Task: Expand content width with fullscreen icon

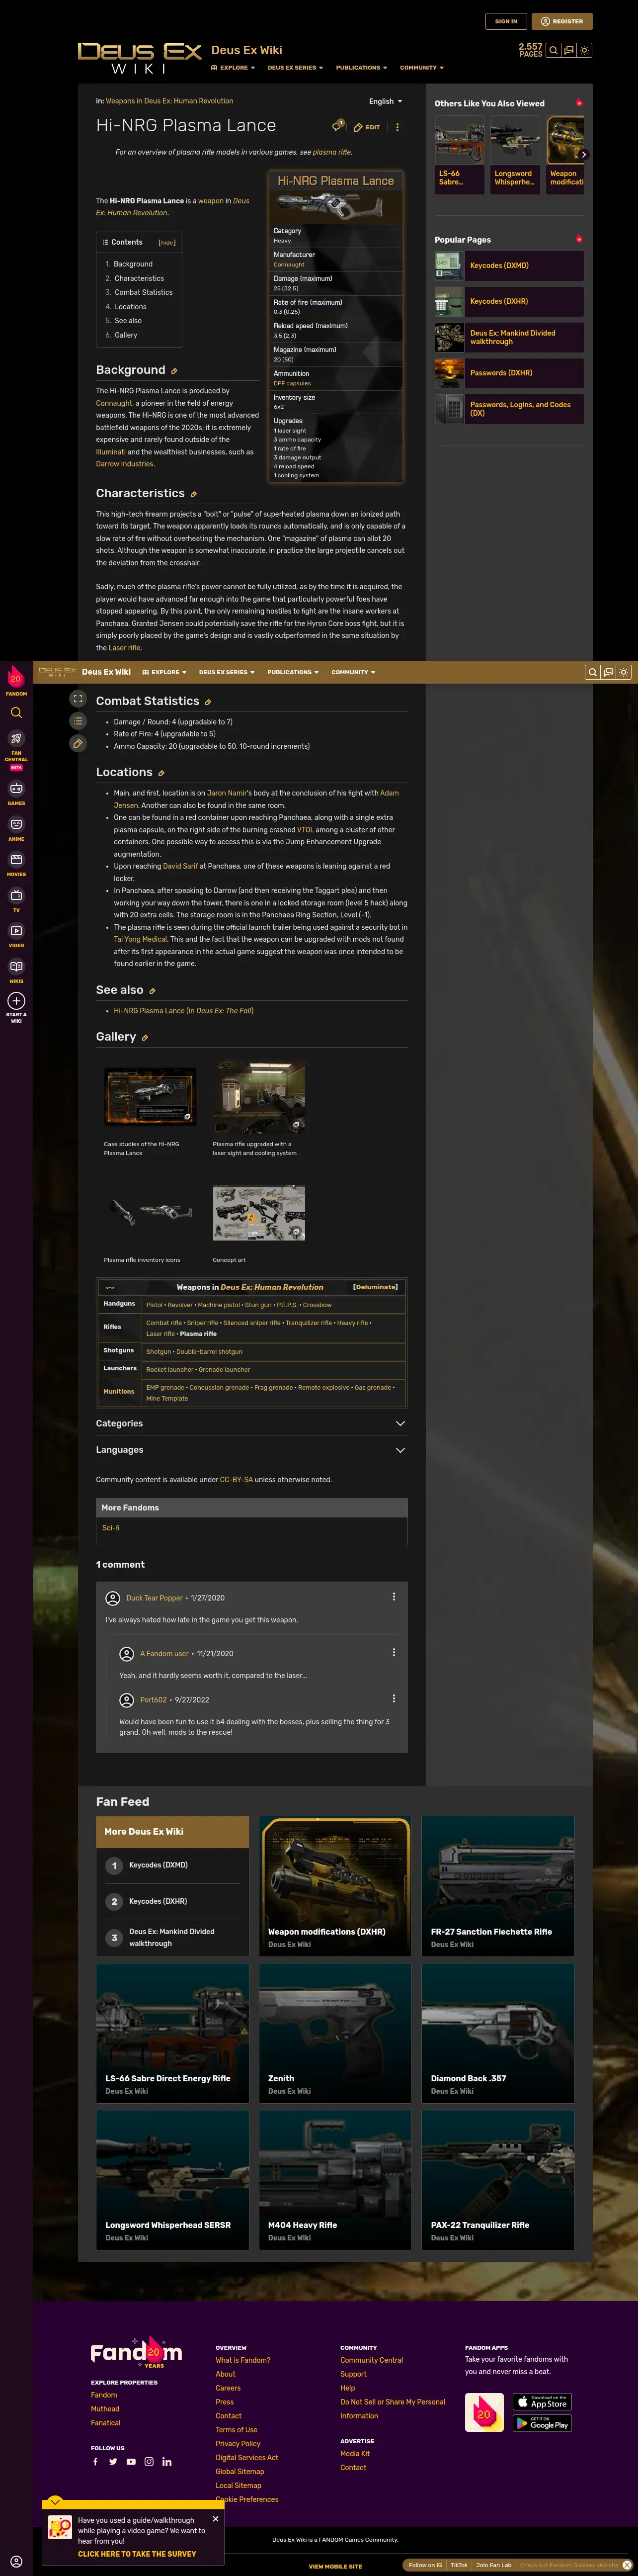Action: tap(78, 698)
